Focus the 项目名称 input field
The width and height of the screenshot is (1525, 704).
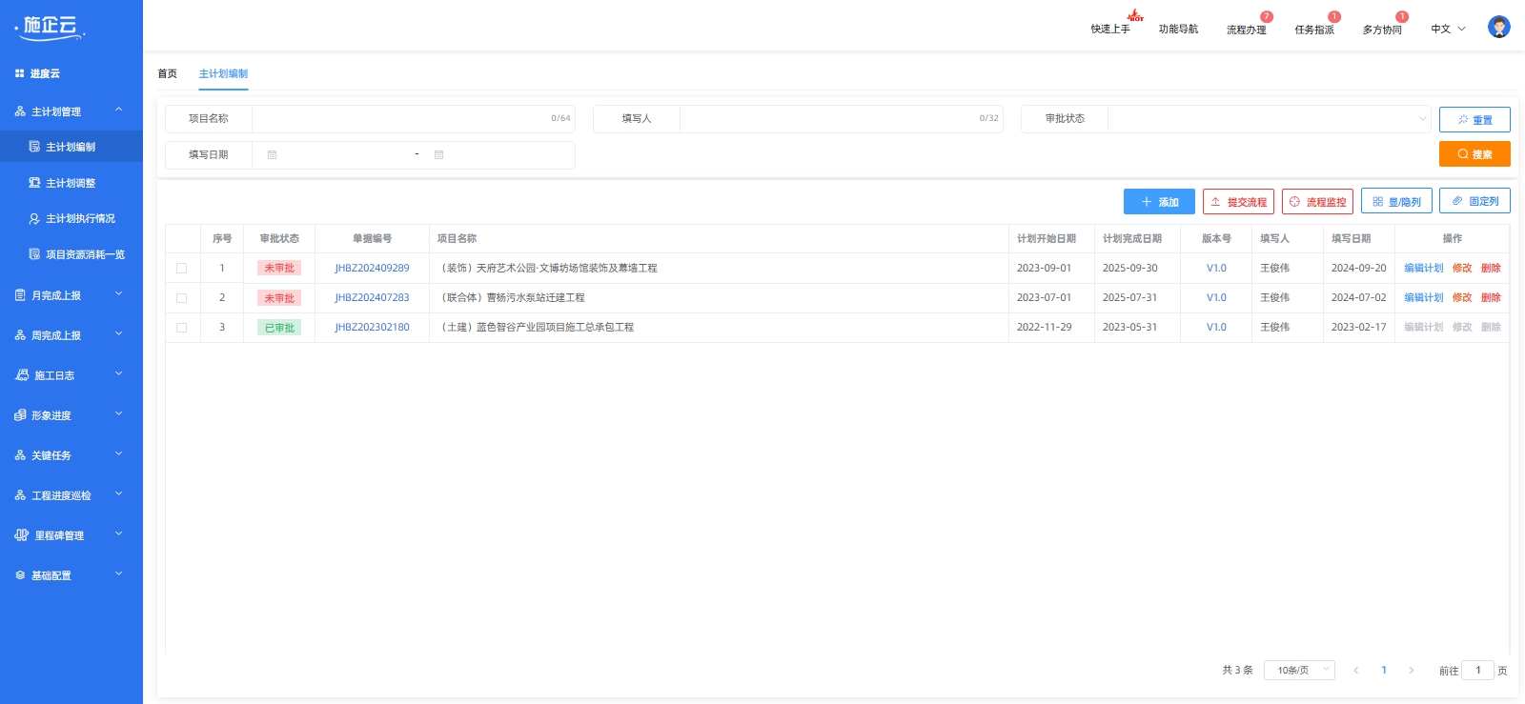tap(414, 119)
